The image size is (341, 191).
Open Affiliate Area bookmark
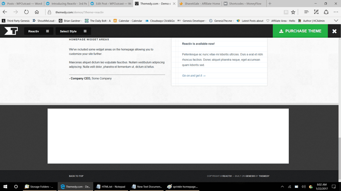click(280, 21)
